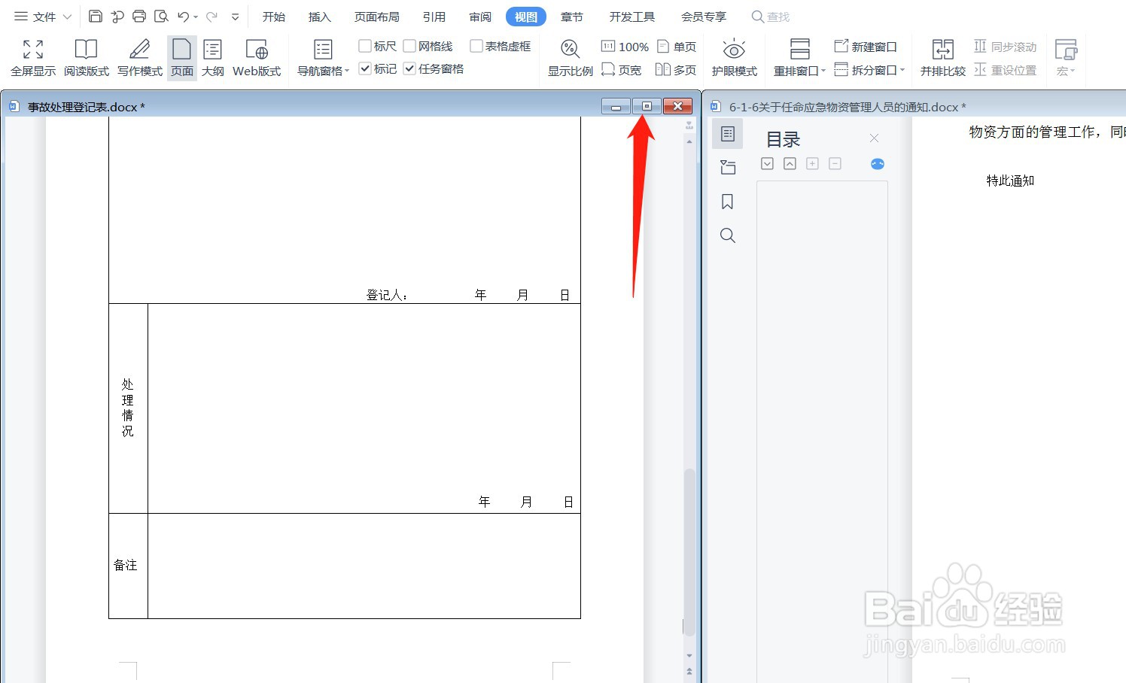
Task: Set zoom to 100%
Action: 625,45
